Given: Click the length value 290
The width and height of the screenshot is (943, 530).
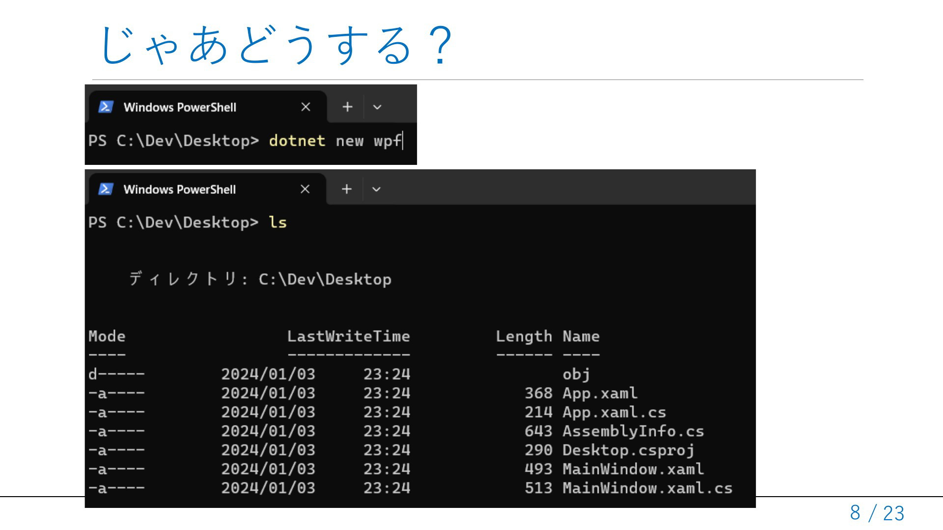Looking at the screenshot, I should [x=538, y=450].
